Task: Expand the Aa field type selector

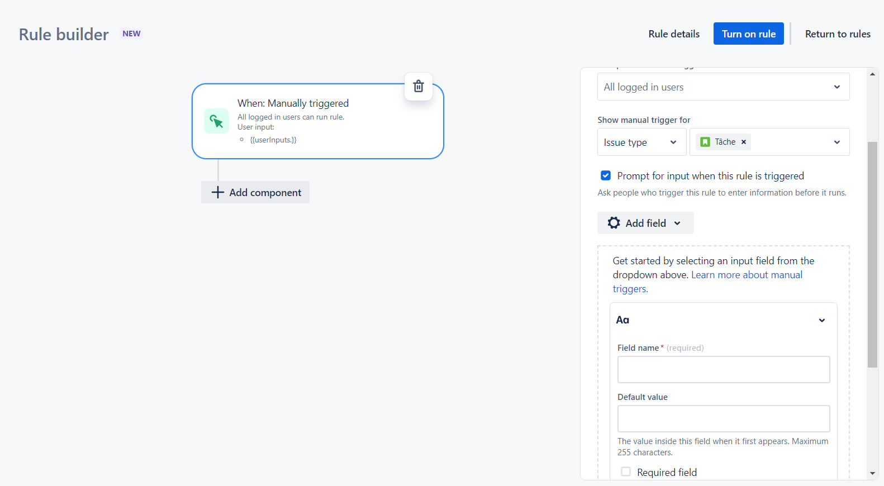Action: click(x=822, y=320)
